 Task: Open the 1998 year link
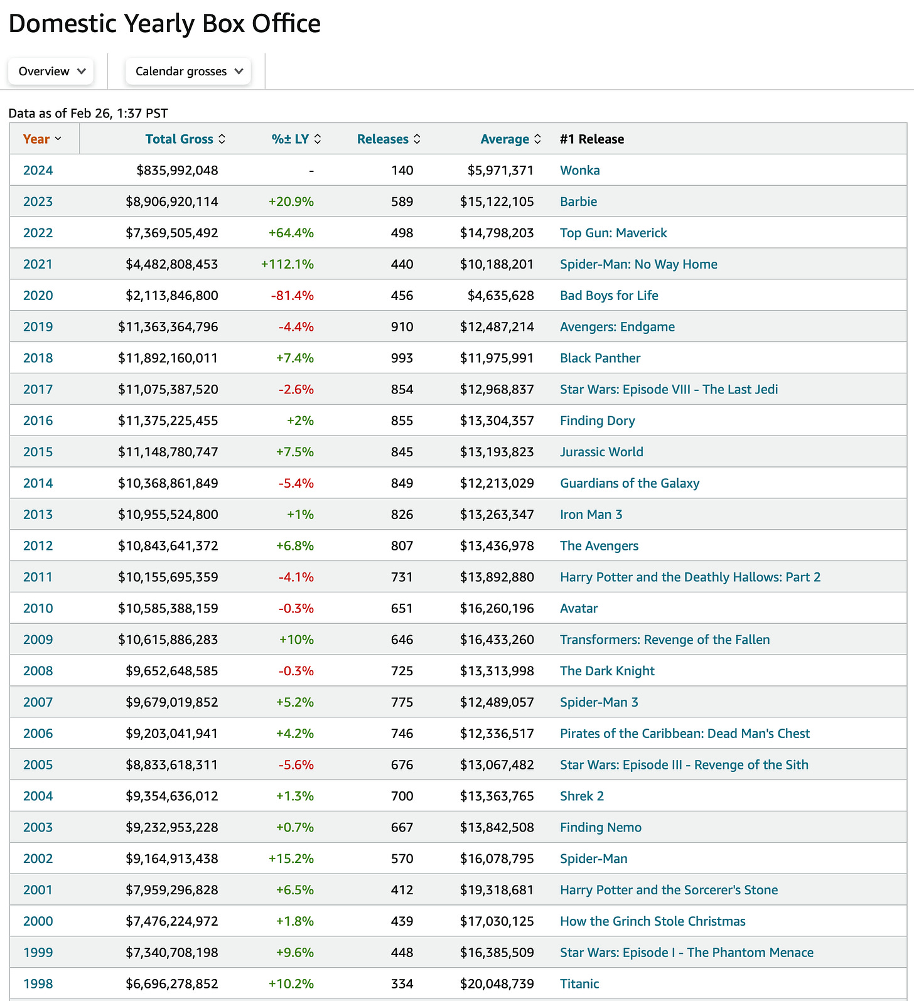pyautogui.click(x=38, y=984)
